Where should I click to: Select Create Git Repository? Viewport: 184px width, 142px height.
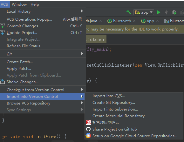[x=134, y=103]
